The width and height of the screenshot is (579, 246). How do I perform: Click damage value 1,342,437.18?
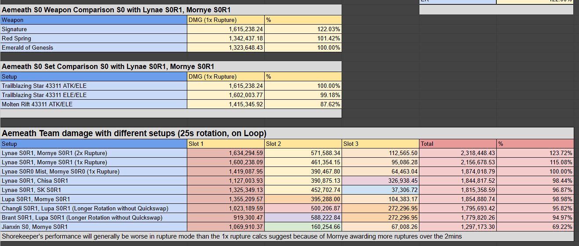[x=226, y=38]
